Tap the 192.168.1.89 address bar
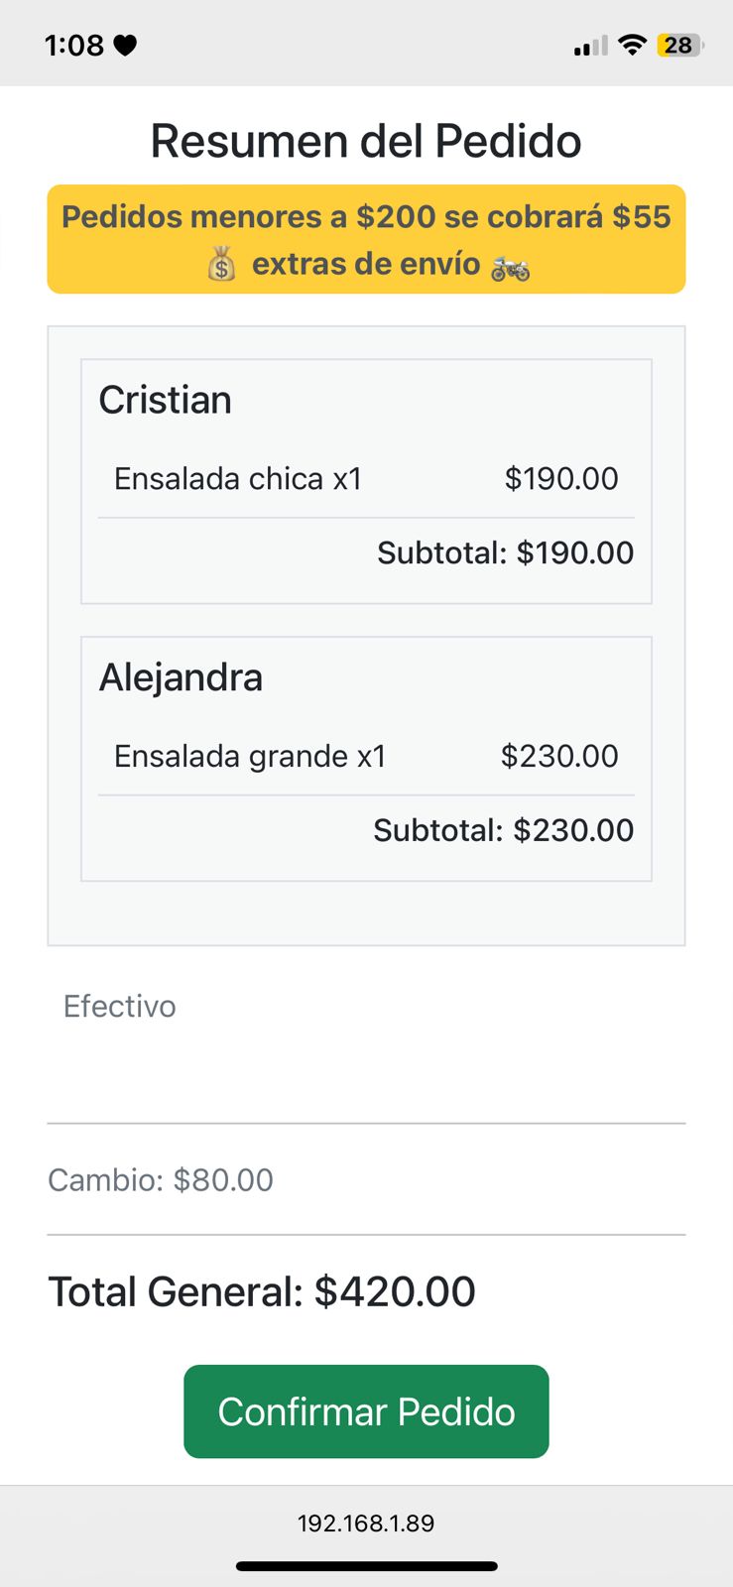 pyautogui.click(x=366, y=1523)
